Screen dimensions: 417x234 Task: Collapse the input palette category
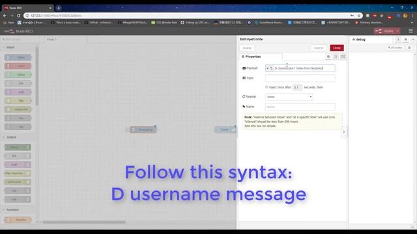click(x=10, y=47)
